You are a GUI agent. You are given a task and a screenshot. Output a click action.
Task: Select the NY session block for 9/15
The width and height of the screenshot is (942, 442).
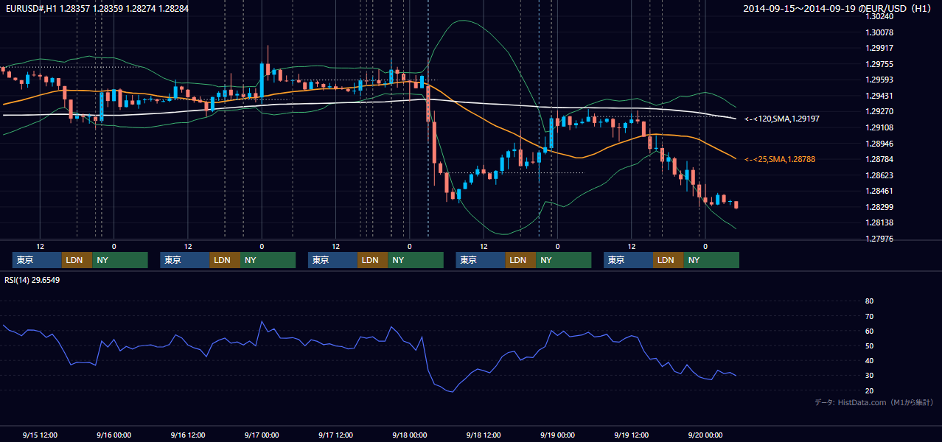point(120,260)
